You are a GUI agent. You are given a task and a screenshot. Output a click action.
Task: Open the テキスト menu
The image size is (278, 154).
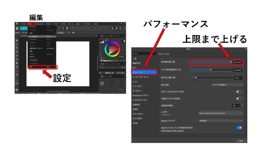point(49,24)
